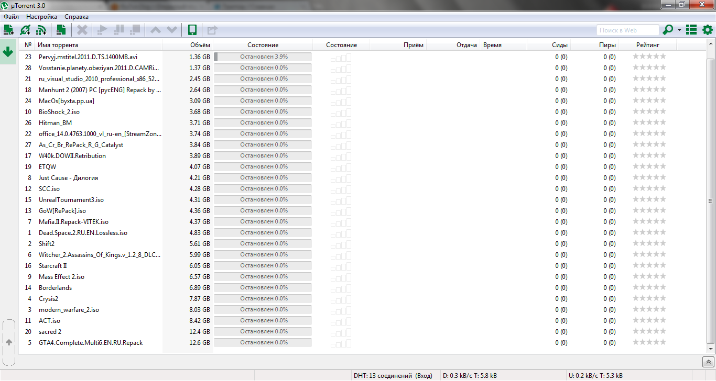
Task: Click into the Поиск в Web field
Action: pyautogui.click(x=627, y=30)
